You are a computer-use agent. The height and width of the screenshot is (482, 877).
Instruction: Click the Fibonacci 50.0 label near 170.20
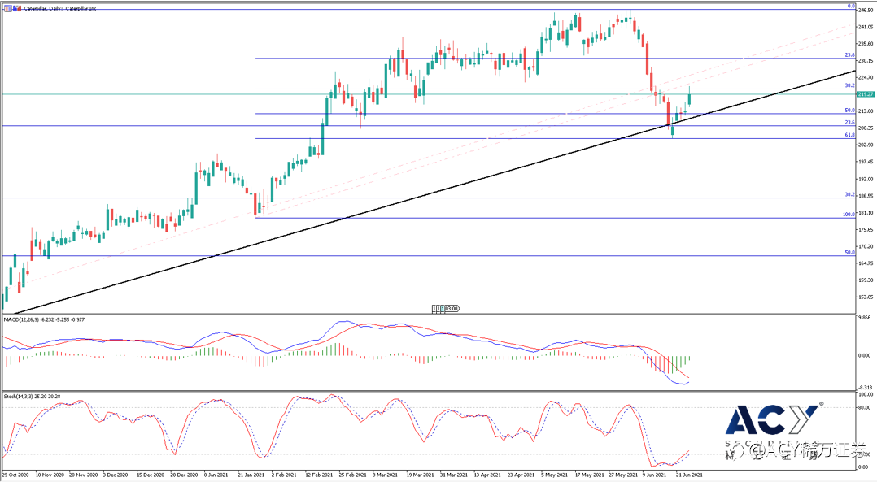tap(849, 253)
